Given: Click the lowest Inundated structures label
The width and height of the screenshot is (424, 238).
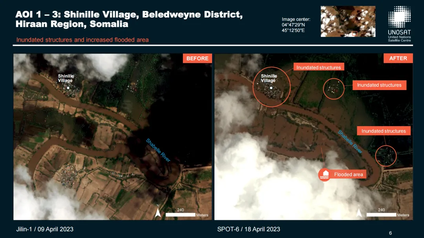Looking at the screenshot, I should [x=384, y=131].
